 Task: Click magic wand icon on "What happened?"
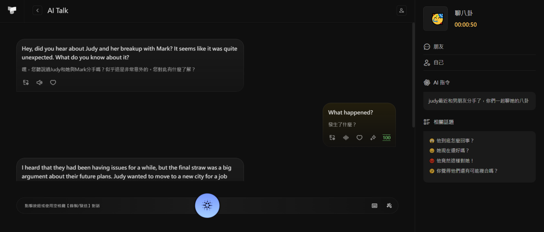click(x=373, y=137)
